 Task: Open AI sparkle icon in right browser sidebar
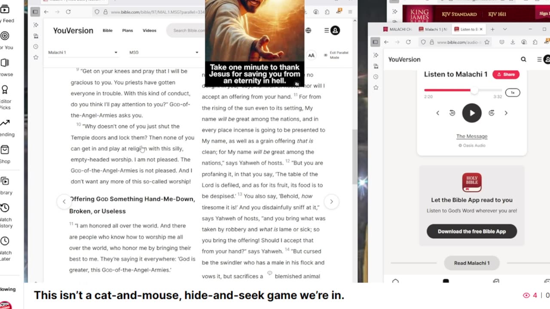(376, 55)
